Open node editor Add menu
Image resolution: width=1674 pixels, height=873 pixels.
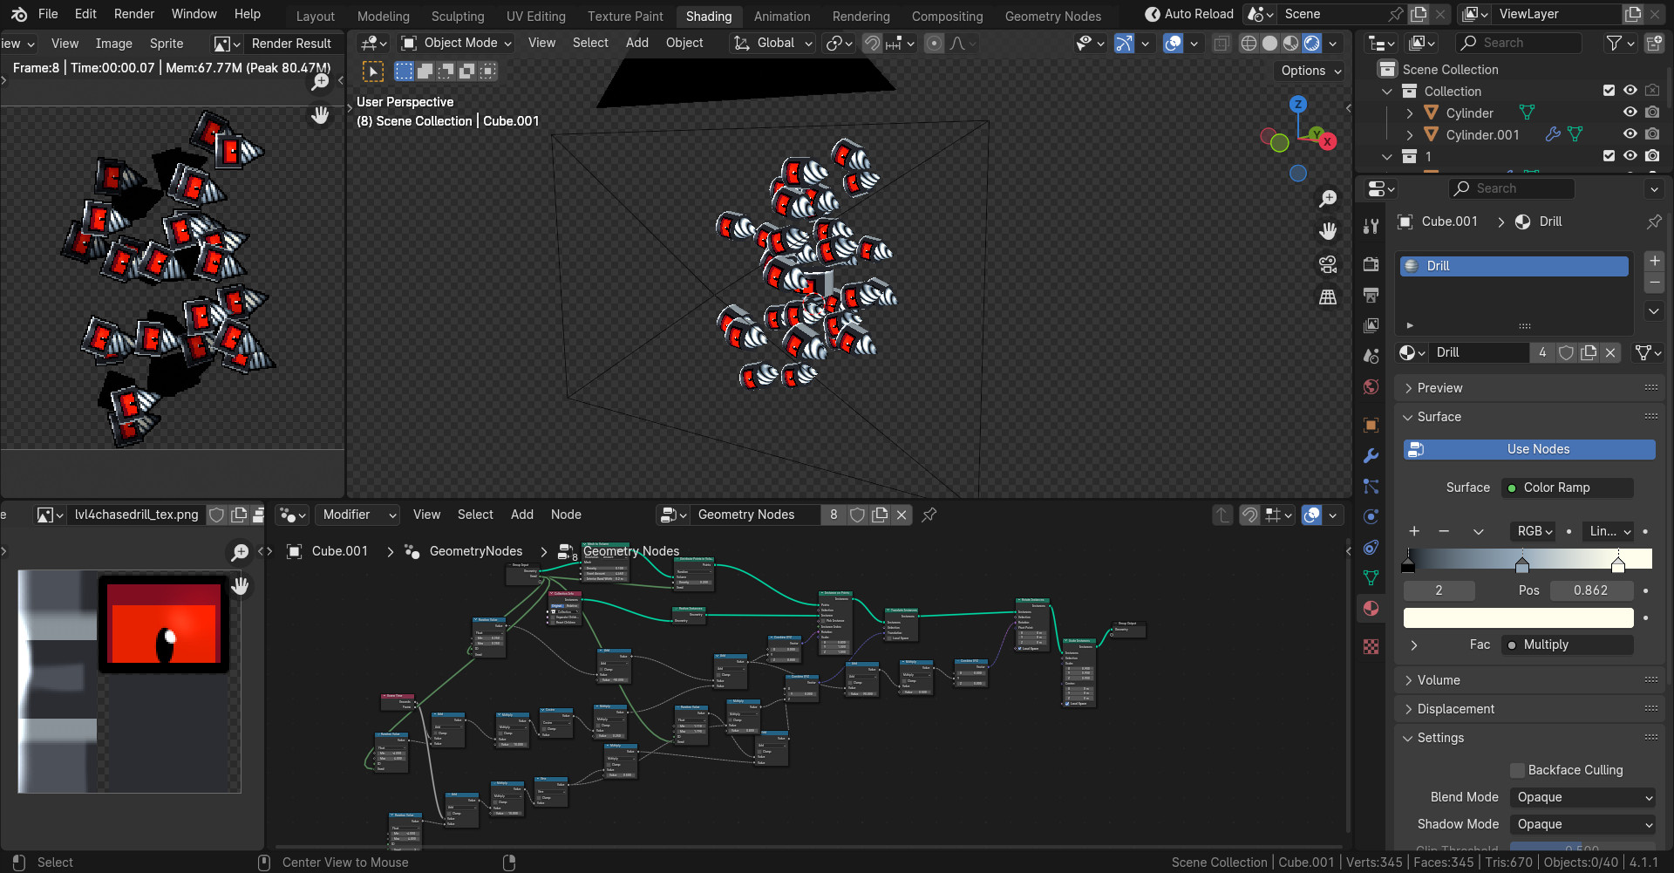click(521, 515)
